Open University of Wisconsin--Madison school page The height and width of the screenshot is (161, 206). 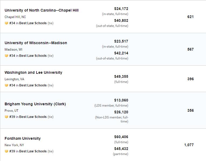(x=36, y=43)
